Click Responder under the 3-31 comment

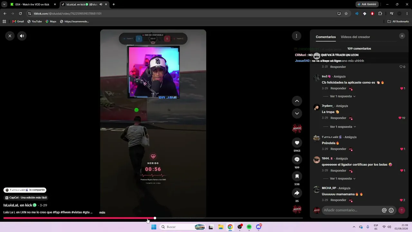click(x=338, y=67)
